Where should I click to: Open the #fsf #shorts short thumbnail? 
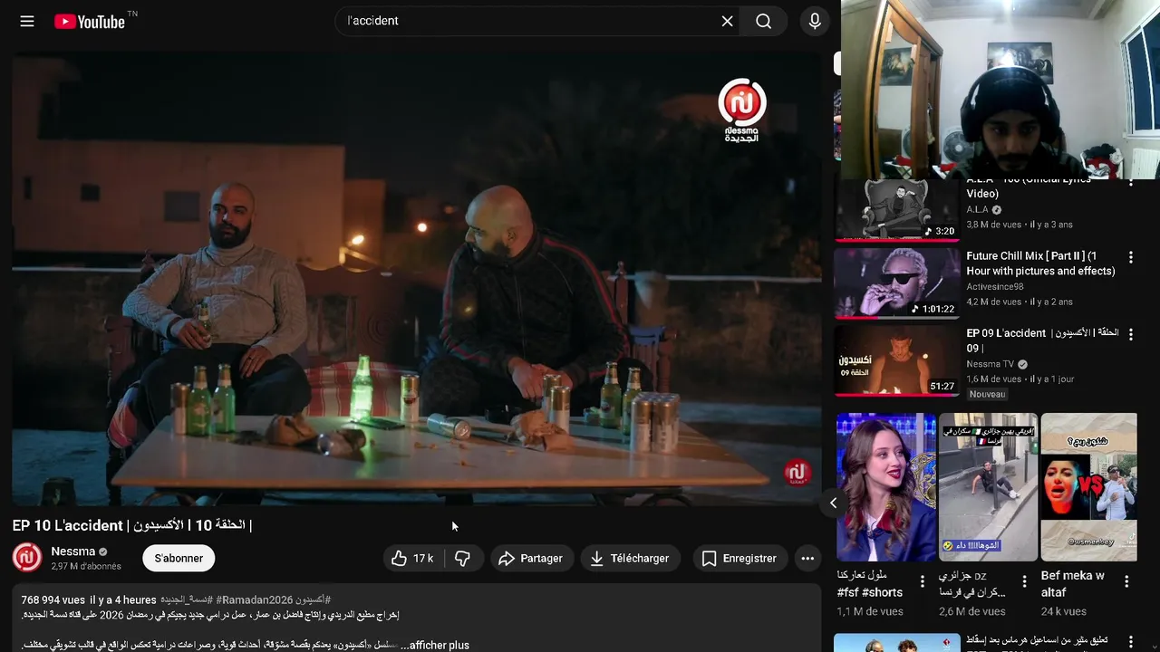coord(886,487)
